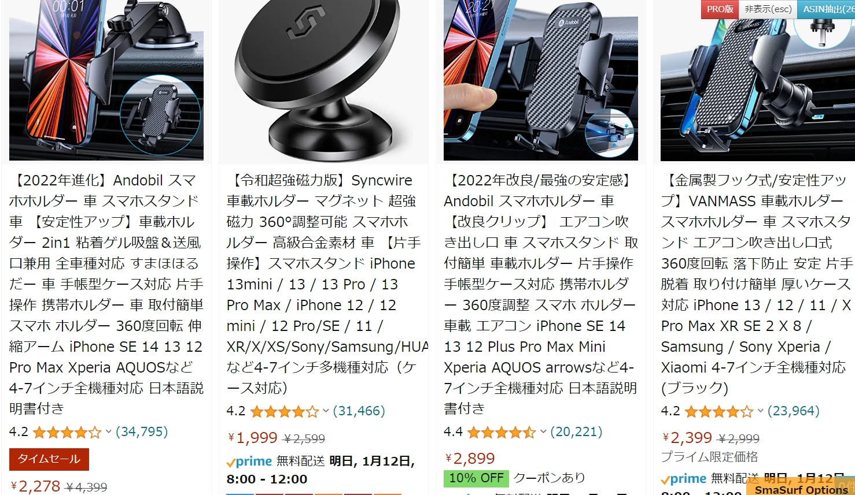Screen dimensions: 855x495
Task: Click the star icons of the VANMASS product
Action: 719,411
